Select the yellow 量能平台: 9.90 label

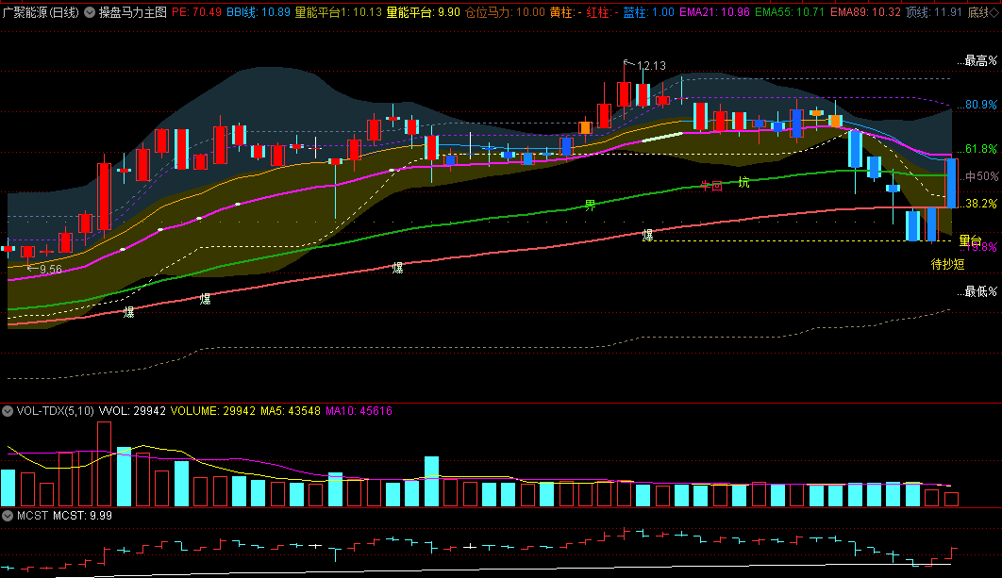423,12
